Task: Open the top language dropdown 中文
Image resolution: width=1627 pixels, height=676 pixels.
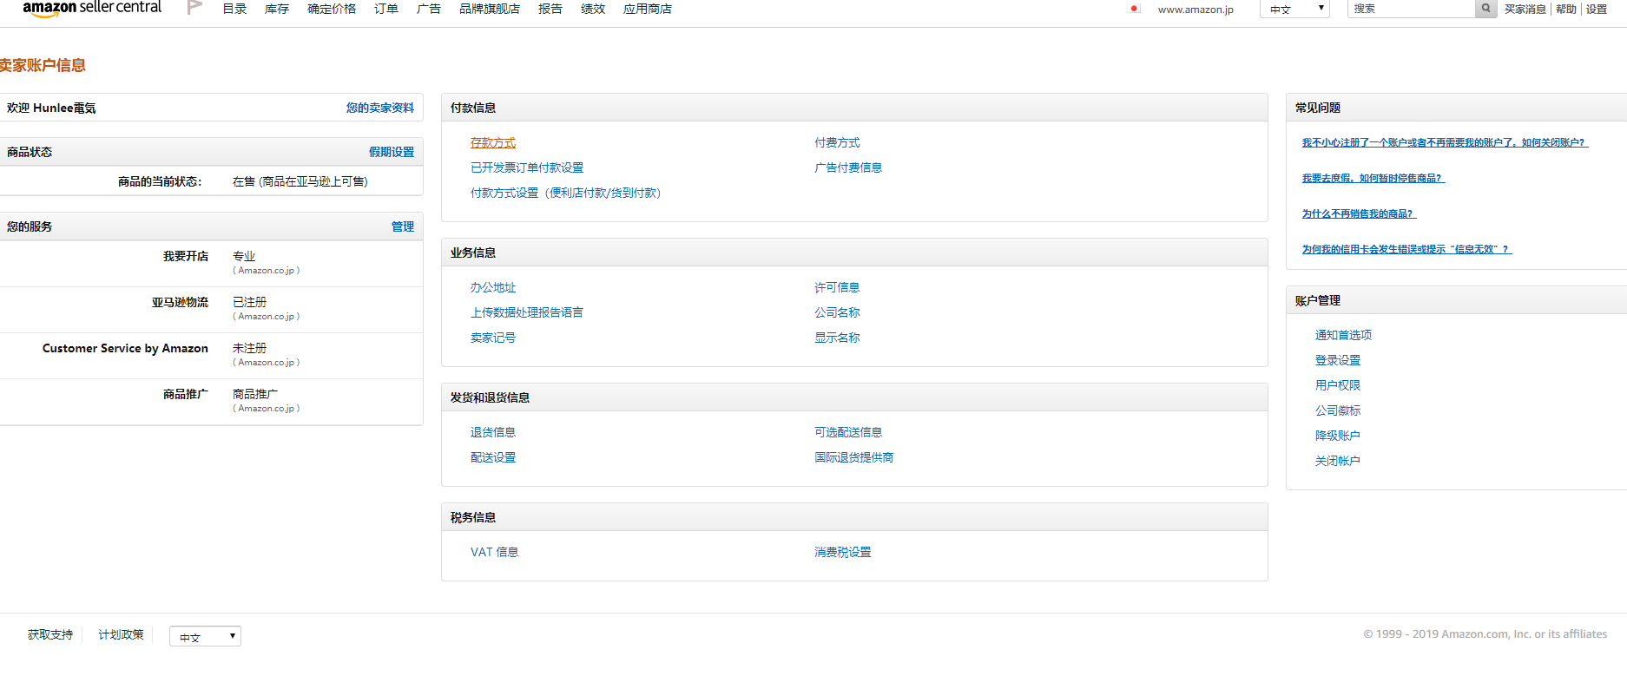Action: click(1295, 9)
